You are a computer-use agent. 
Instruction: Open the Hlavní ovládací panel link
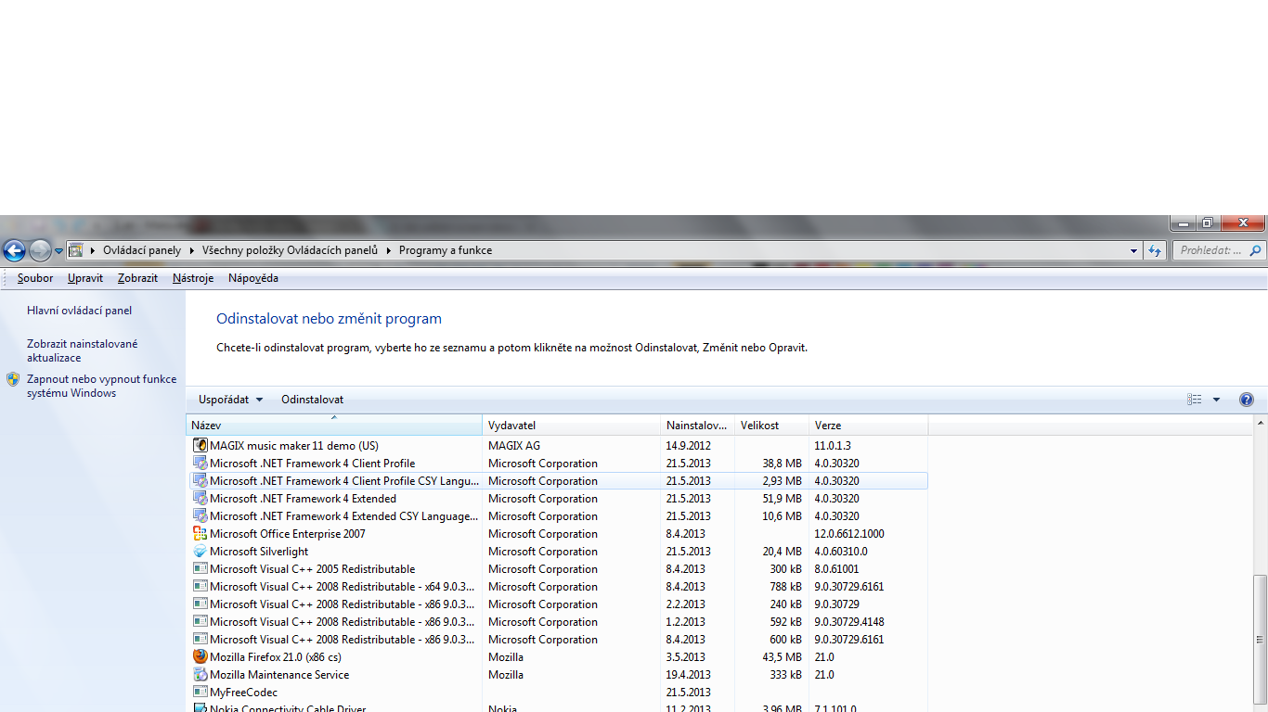coord(80,311)
